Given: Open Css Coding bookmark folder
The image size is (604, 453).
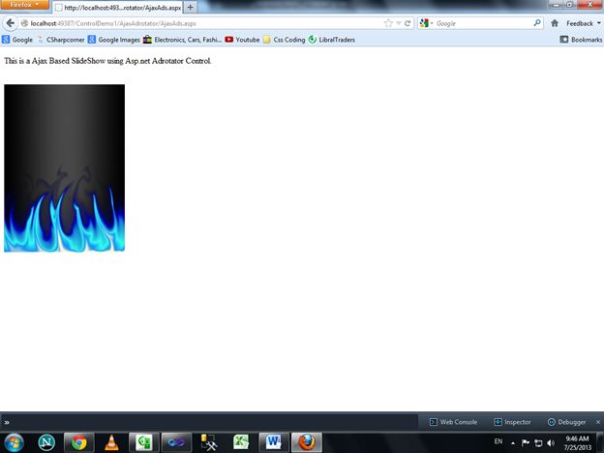Looking at the screenshot, I should pyautogui.click(x=284, y=40).
